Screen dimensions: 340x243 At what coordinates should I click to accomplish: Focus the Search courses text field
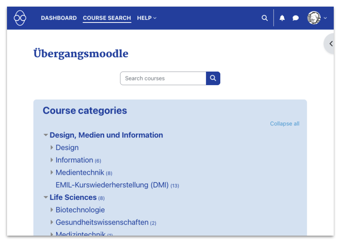163,79
